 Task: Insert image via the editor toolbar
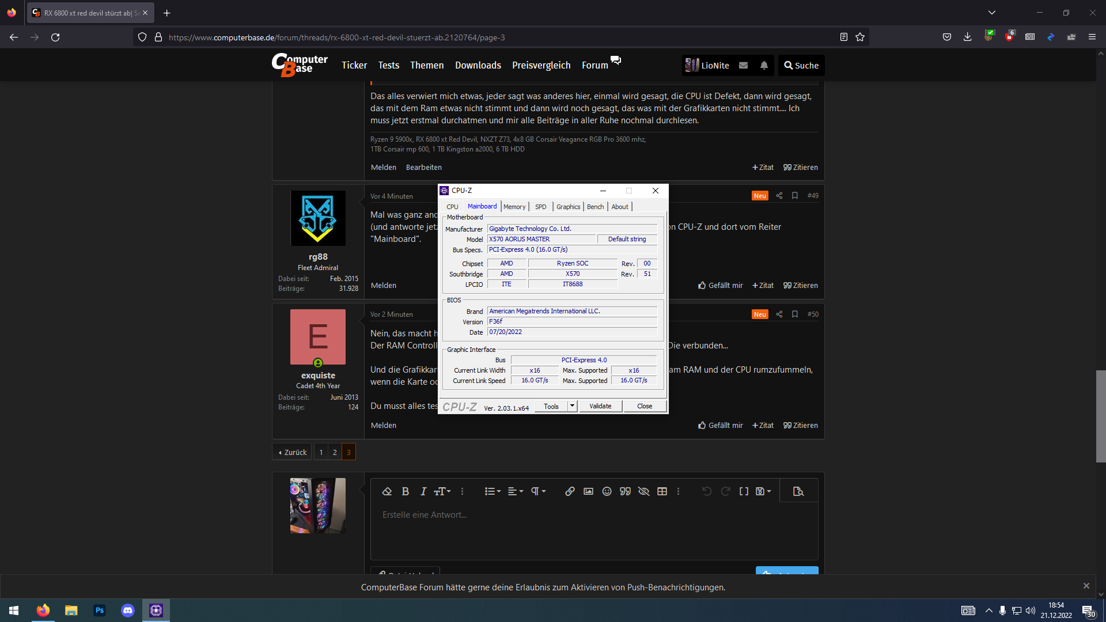[x=588, y=491]
